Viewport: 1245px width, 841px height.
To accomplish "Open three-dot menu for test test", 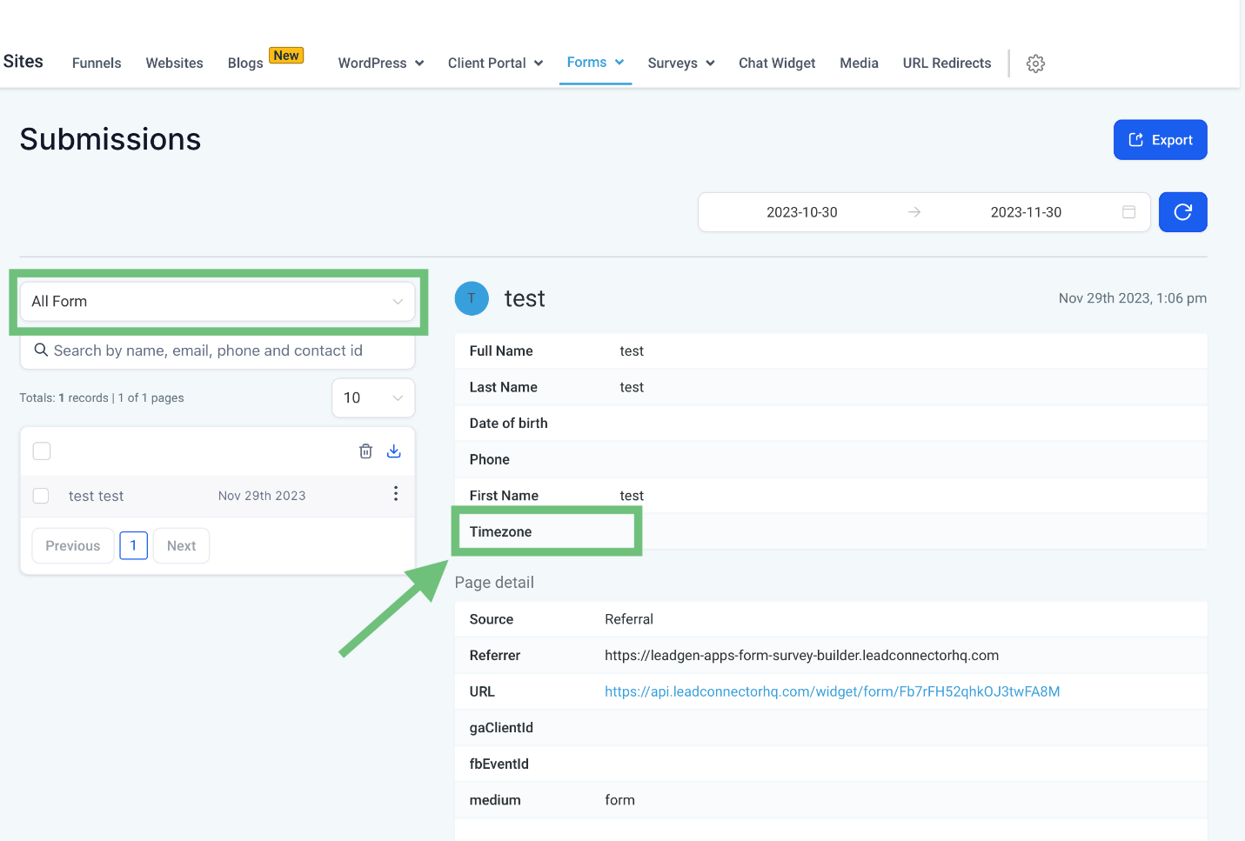I will coord(396,494).
